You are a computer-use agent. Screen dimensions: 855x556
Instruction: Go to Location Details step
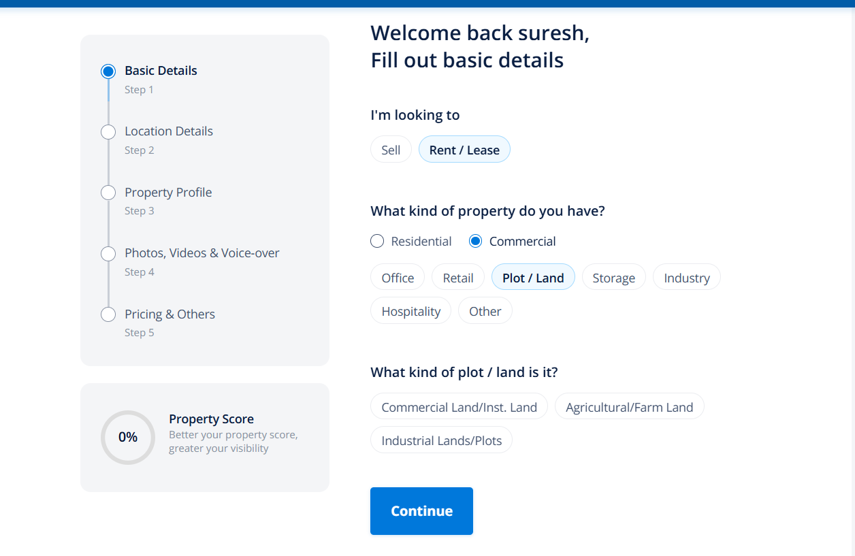tap(168, 131)
